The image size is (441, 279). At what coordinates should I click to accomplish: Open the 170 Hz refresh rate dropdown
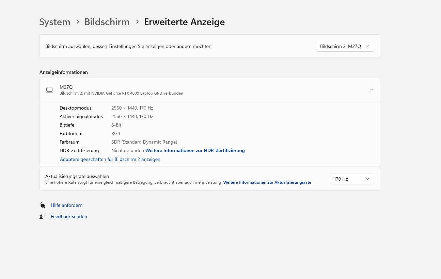352,179
